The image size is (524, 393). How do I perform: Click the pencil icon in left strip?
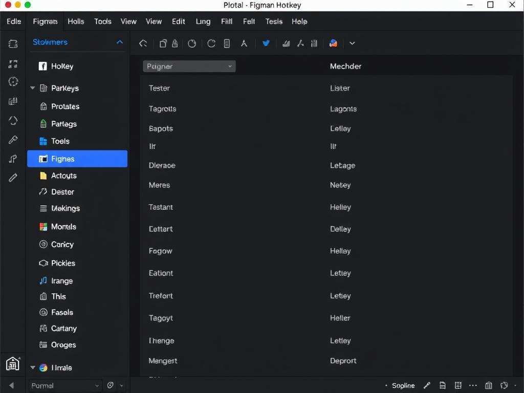[13, 178]
